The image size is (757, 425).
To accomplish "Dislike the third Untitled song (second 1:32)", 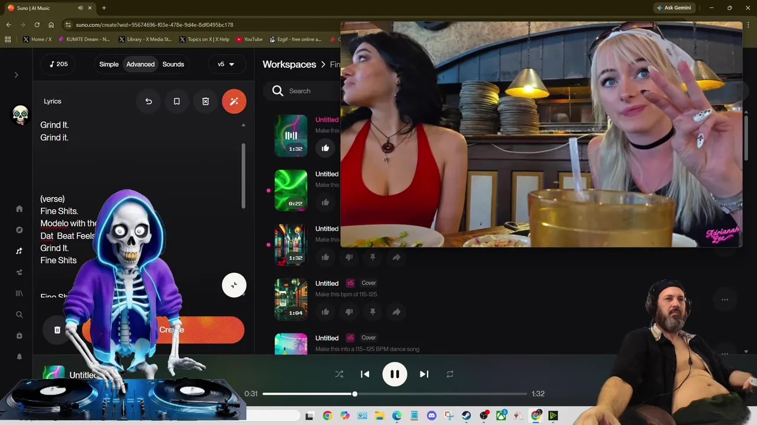I will [x=349, y=257].
